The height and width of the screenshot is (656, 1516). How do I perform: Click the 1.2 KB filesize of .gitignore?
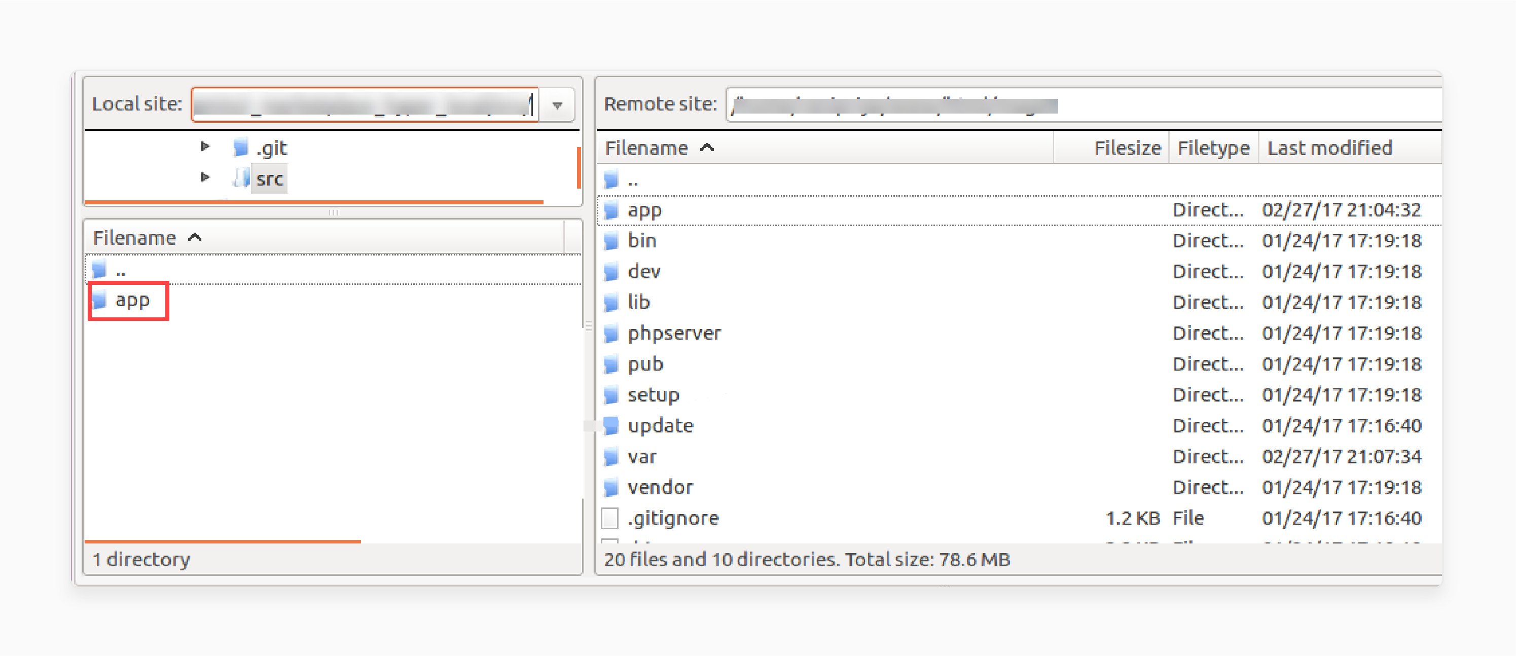pyautogui.click(x=1132, y=518)
